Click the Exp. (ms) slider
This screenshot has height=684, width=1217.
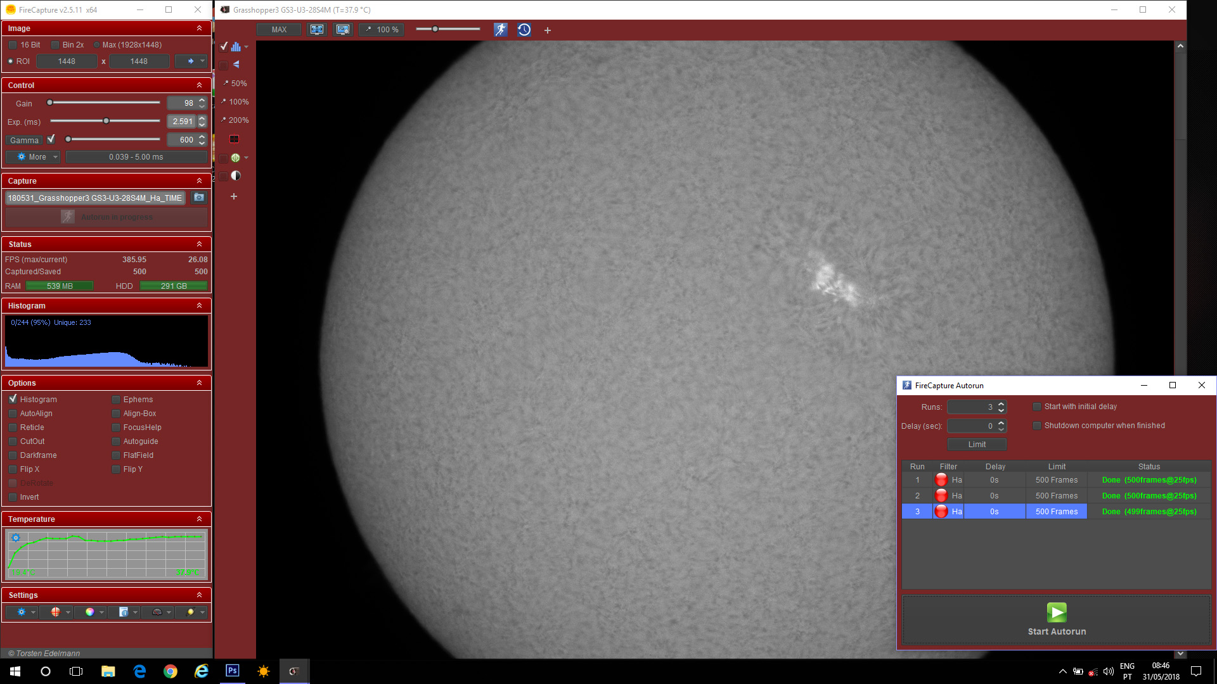pyautogui.click(x=105, y=121)
